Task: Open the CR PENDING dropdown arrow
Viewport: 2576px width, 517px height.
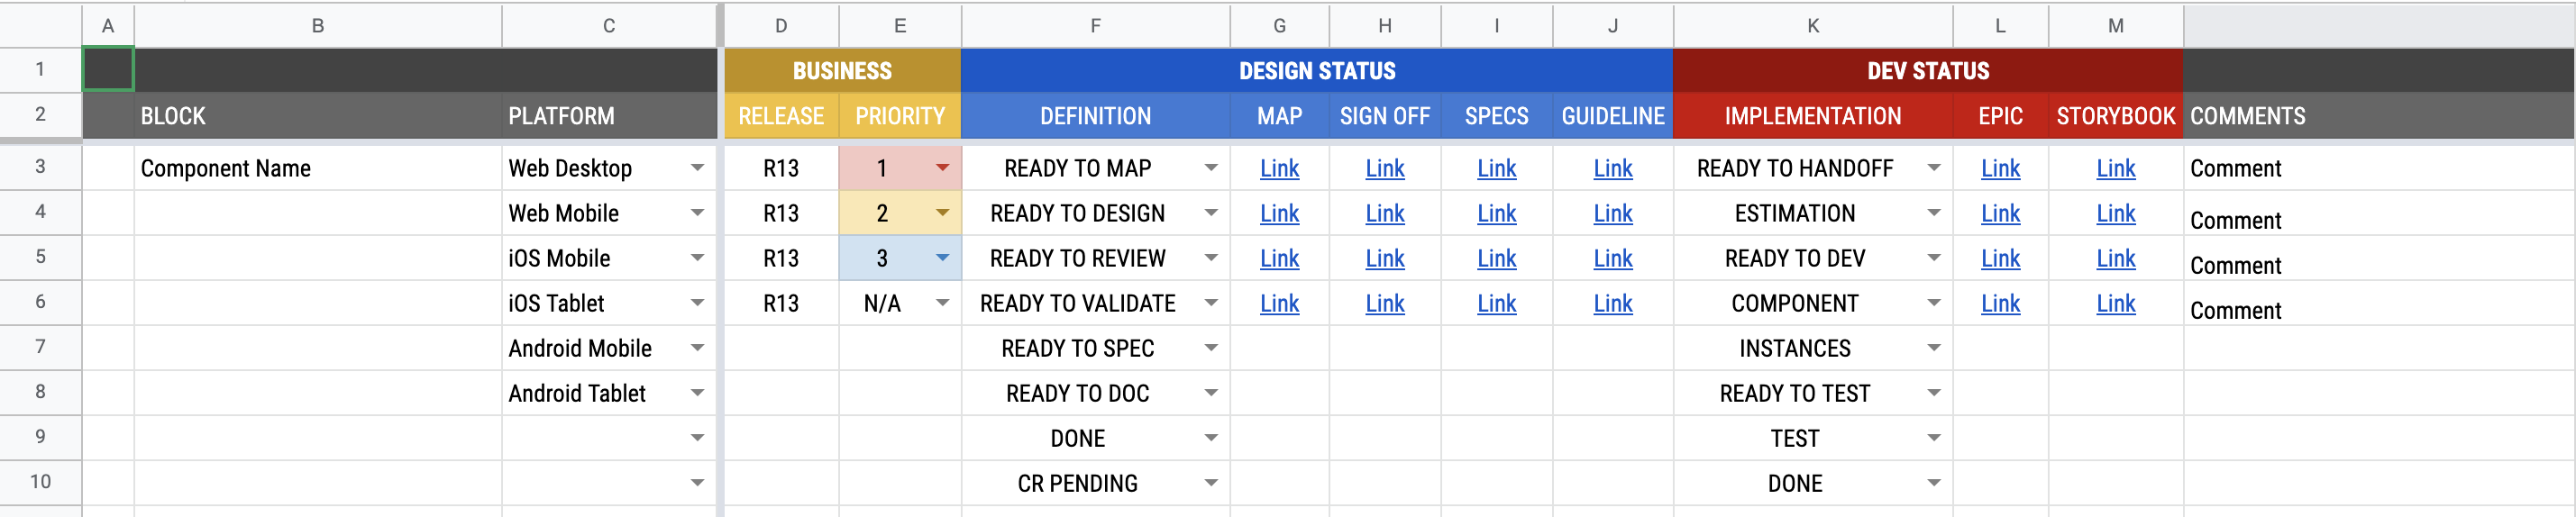Action: 1210,483
